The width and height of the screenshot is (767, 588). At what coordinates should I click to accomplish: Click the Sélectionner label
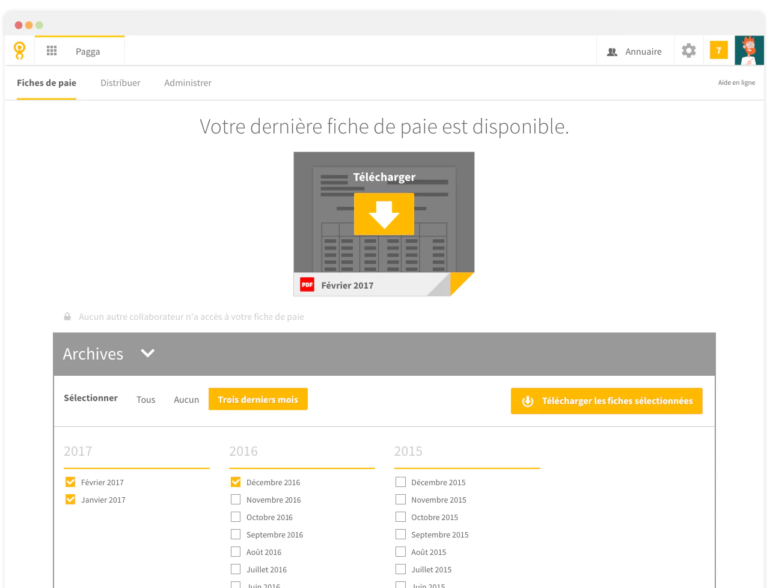coord(91,398)
